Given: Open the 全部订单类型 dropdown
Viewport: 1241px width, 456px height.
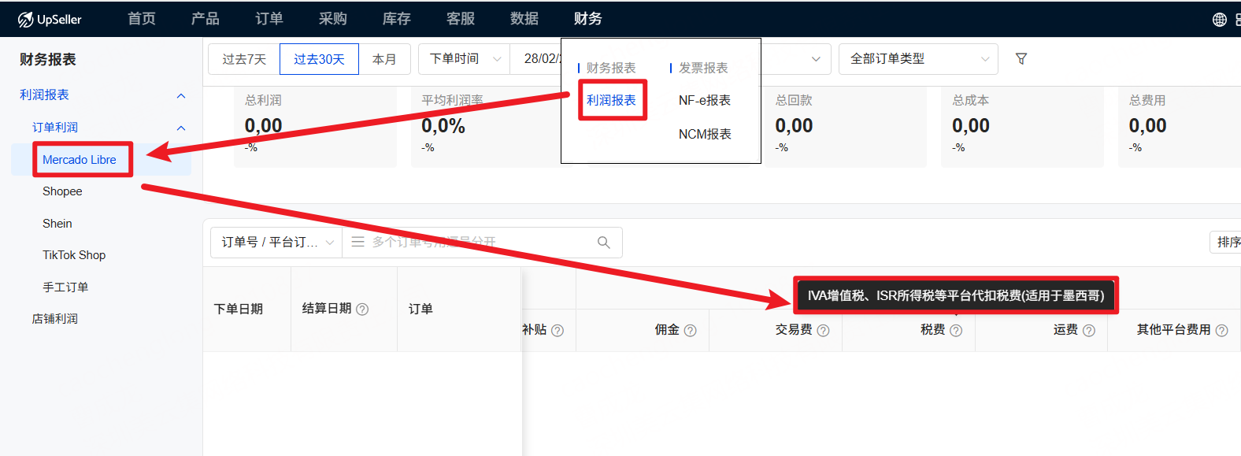Looking at the screenshot, I should click(917, 59).
